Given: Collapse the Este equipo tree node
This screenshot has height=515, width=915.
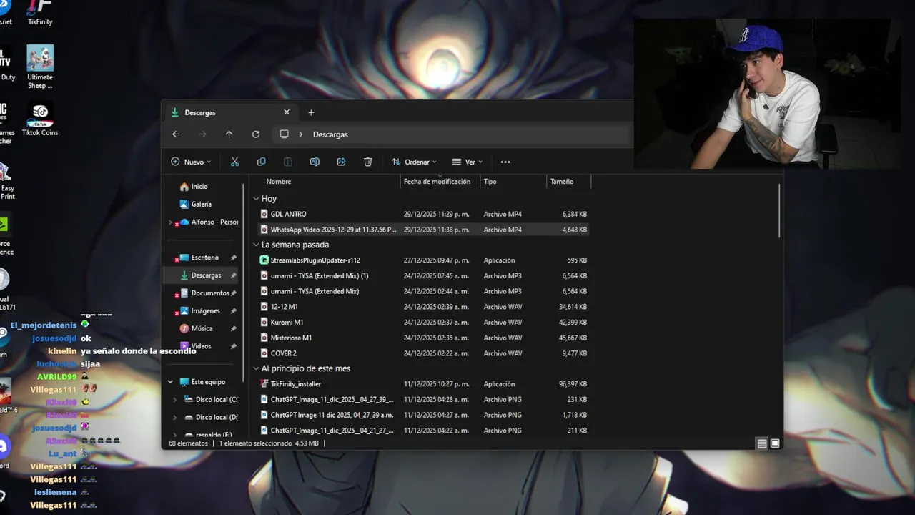Looking at the screenshot, I should coord(170,382).
